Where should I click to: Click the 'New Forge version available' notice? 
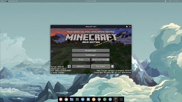click(114, 71)
